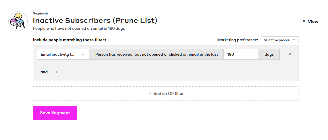Click the chevron arrow in Email inactivity selector
This screenshot has height=140, width=328.
tap(83, 54)
